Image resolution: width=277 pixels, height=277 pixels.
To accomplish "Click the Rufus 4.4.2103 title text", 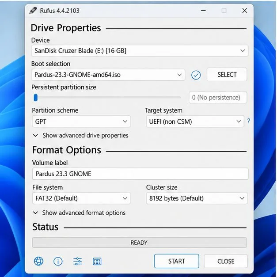I will tap(60, 11).
